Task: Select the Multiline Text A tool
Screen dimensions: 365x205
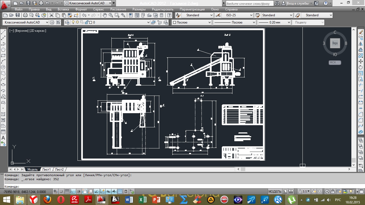Action: tap(3, 138)
